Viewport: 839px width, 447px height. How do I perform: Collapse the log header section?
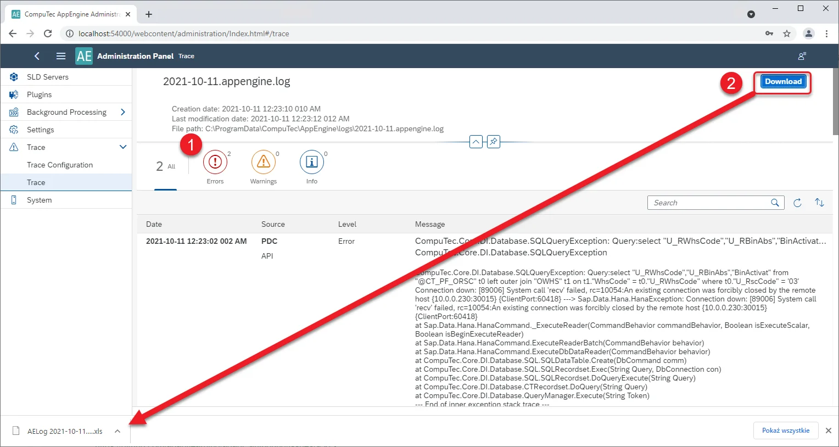pyautogui.click(x=476, y=142)
